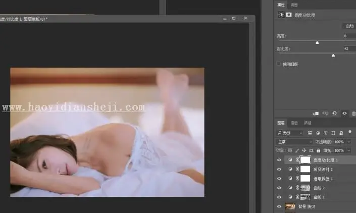The width and height of the screenshot is (356, 213).
Task: Click the view previous state icon
Action: coord(325,114)
